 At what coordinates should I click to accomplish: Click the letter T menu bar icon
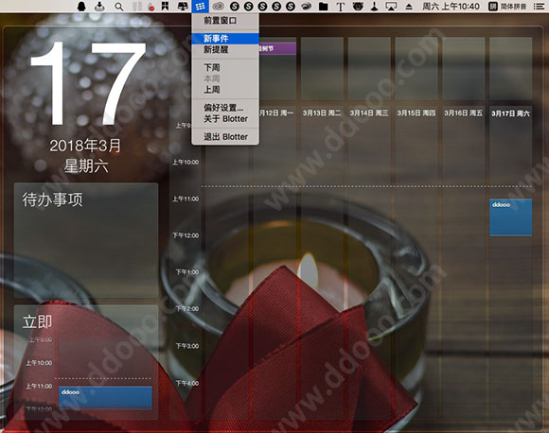[x=341, y=7]
